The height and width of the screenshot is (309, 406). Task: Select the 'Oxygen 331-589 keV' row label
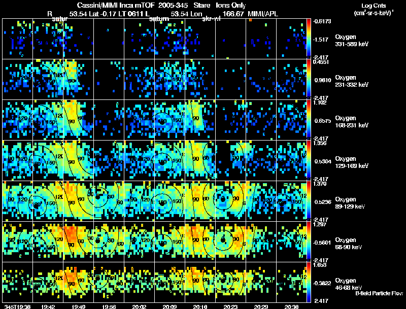point(352,41)
